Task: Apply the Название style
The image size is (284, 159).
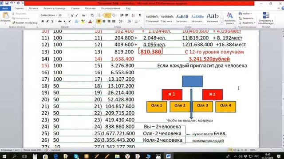Action: pyautogui.click(x=213, y=19)
